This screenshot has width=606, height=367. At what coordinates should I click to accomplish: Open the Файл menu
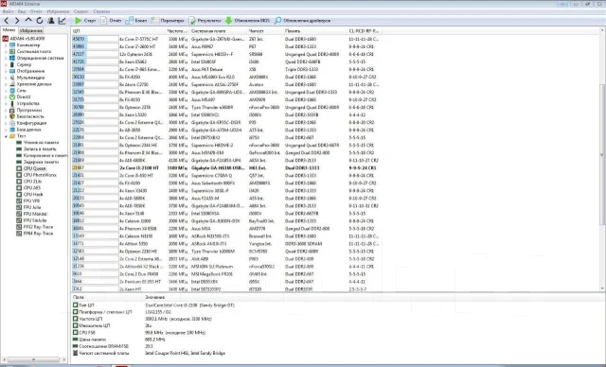[8, 11]
